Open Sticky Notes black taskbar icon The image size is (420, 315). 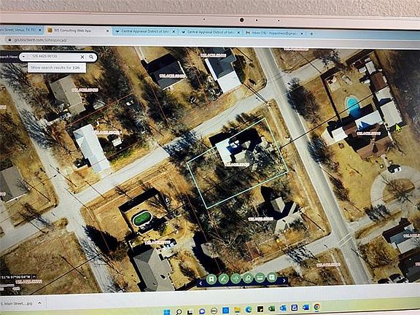pyautogui.click(x=260, y=309)
